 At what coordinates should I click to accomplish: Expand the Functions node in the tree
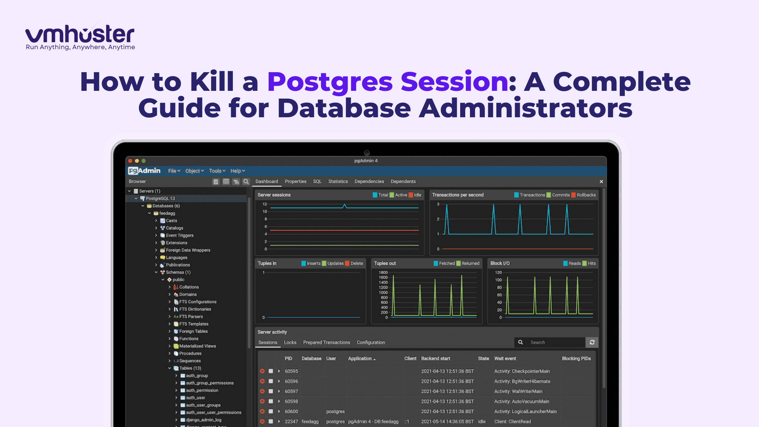[x=170, y=339]
